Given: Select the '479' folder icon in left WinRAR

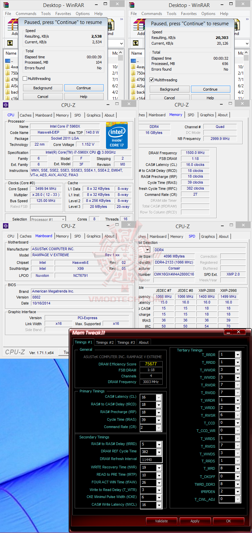Looking at the screenshot, I should [x=8, y=80].
